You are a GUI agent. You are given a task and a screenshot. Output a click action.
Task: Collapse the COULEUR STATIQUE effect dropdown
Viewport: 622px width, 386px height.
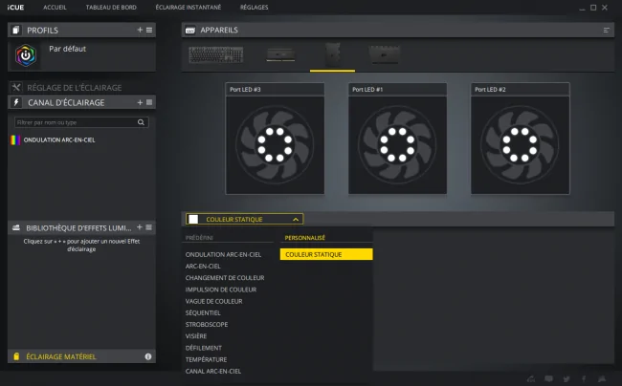244,220
